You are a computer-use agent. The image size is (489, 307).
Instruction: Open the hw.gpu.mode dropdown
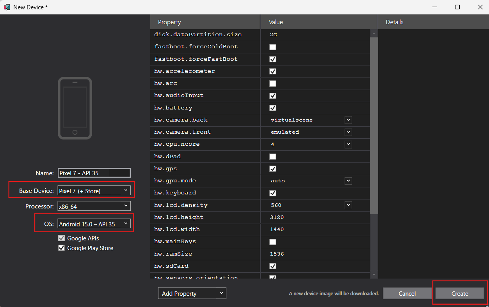347,180
